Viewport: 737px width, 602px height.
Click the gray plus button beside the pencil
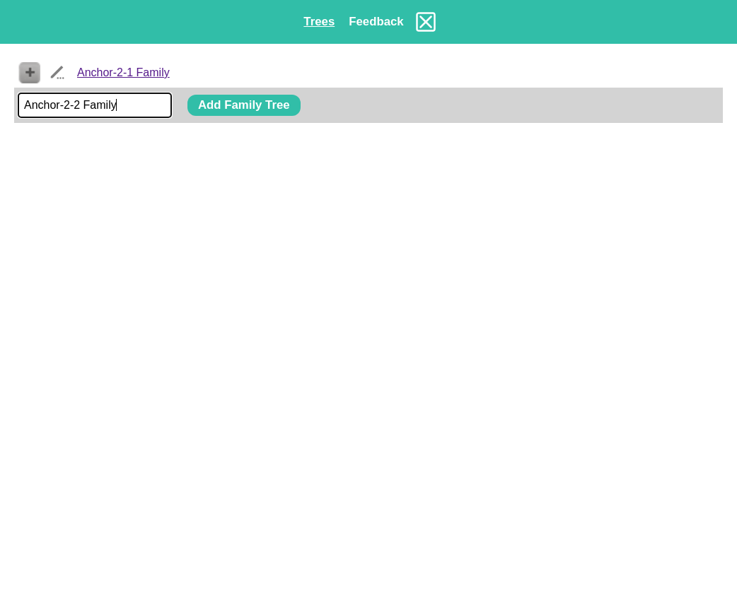(x=30, y=73)
